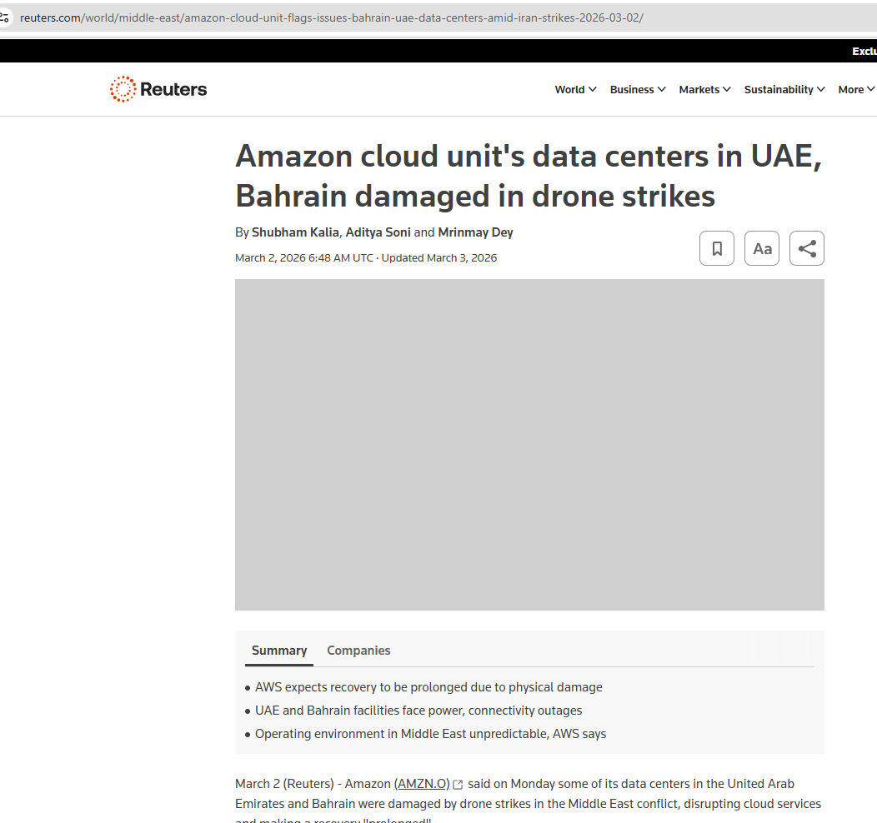Viewport: 877px width, 823px height.
Task: Open text size settings (Aa icon)
Action: pos(762,248)
